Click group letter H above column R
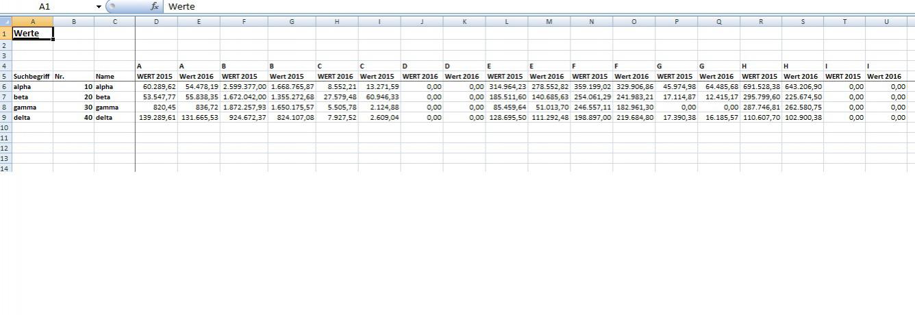Screen dimensions: 915x315 point(761,66)
